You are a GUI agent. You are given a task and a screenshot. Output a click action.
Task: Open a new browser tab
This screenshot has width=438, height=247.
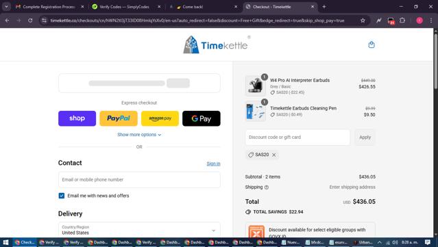[324, 7]
